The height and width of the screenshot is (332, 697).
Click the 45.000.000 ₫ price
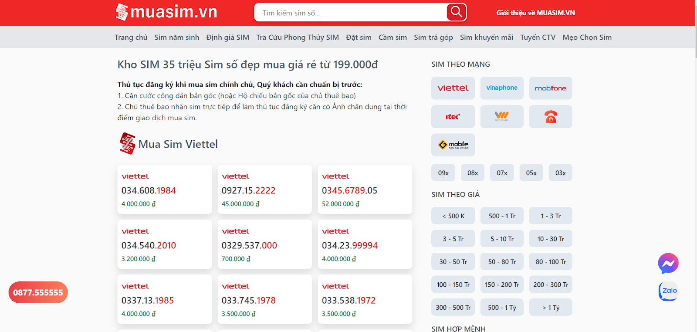pos(240,204)
